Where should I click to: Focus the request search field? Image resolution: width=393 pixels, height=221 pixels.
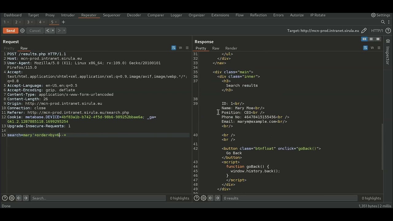[98, 198]
